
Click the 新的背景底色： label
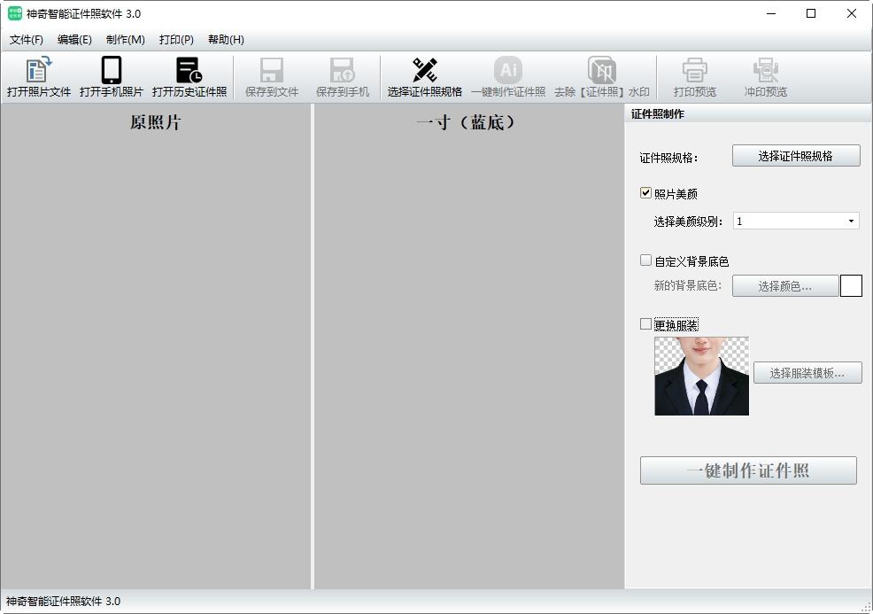pyautogui.click(x=688, y=286)
